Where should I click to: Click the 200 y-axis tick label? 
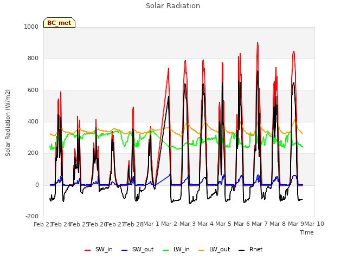click(33, 153)
